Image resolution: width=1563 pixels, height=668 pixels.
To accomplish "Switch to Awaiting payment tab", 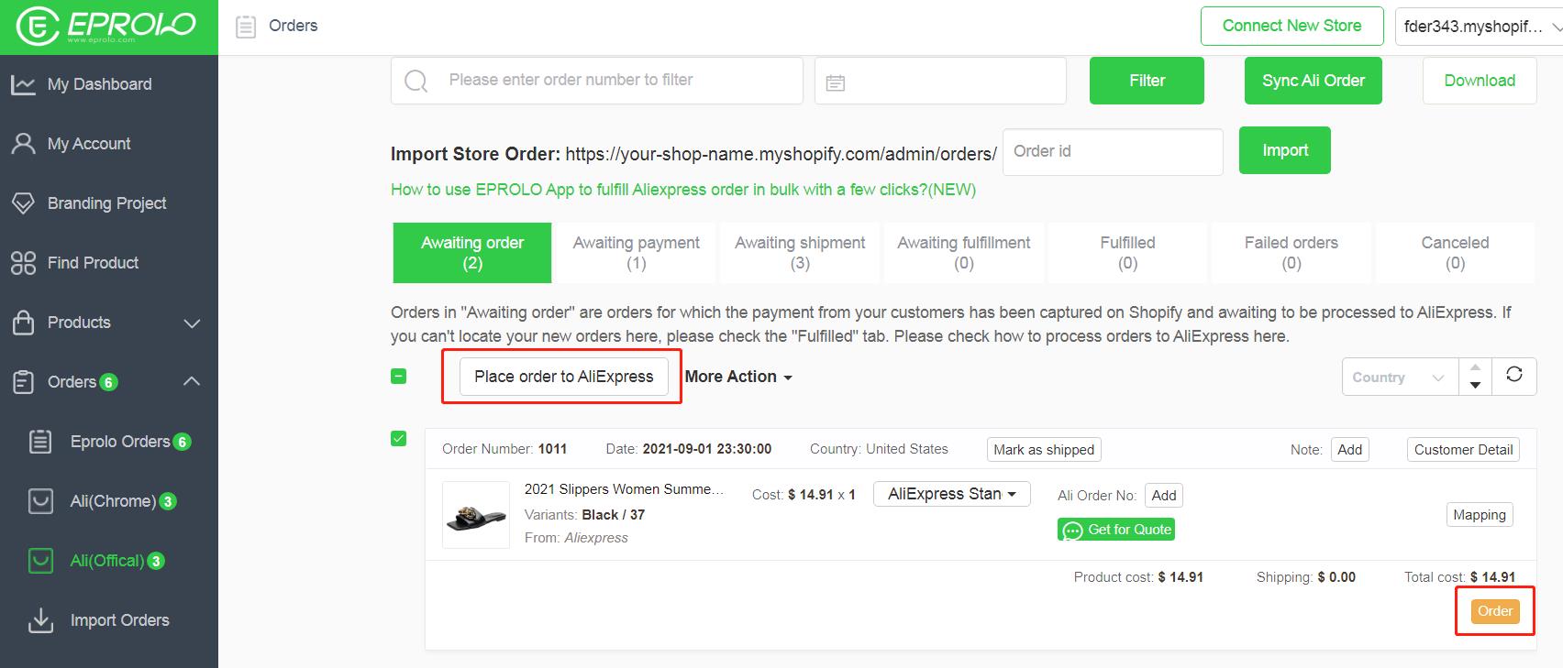I will 637,253.
